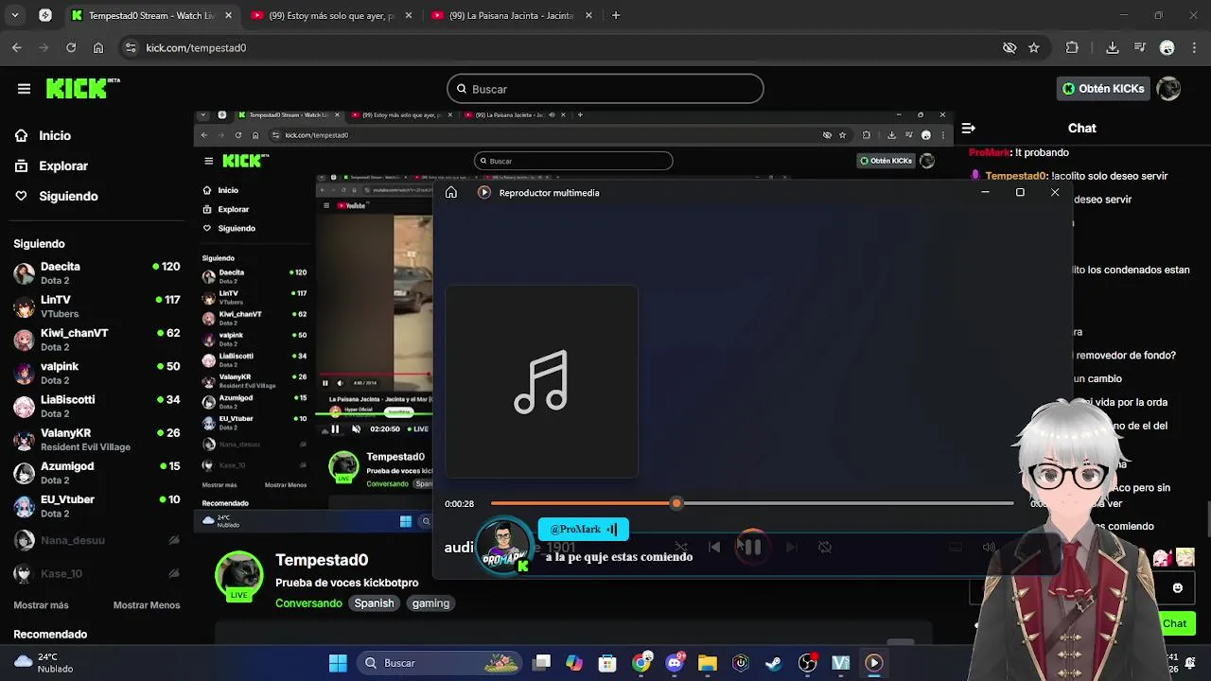This screenshot has height=681, width=1211.
Task: Open the media player home icon
Action: (x=451, y=192)
